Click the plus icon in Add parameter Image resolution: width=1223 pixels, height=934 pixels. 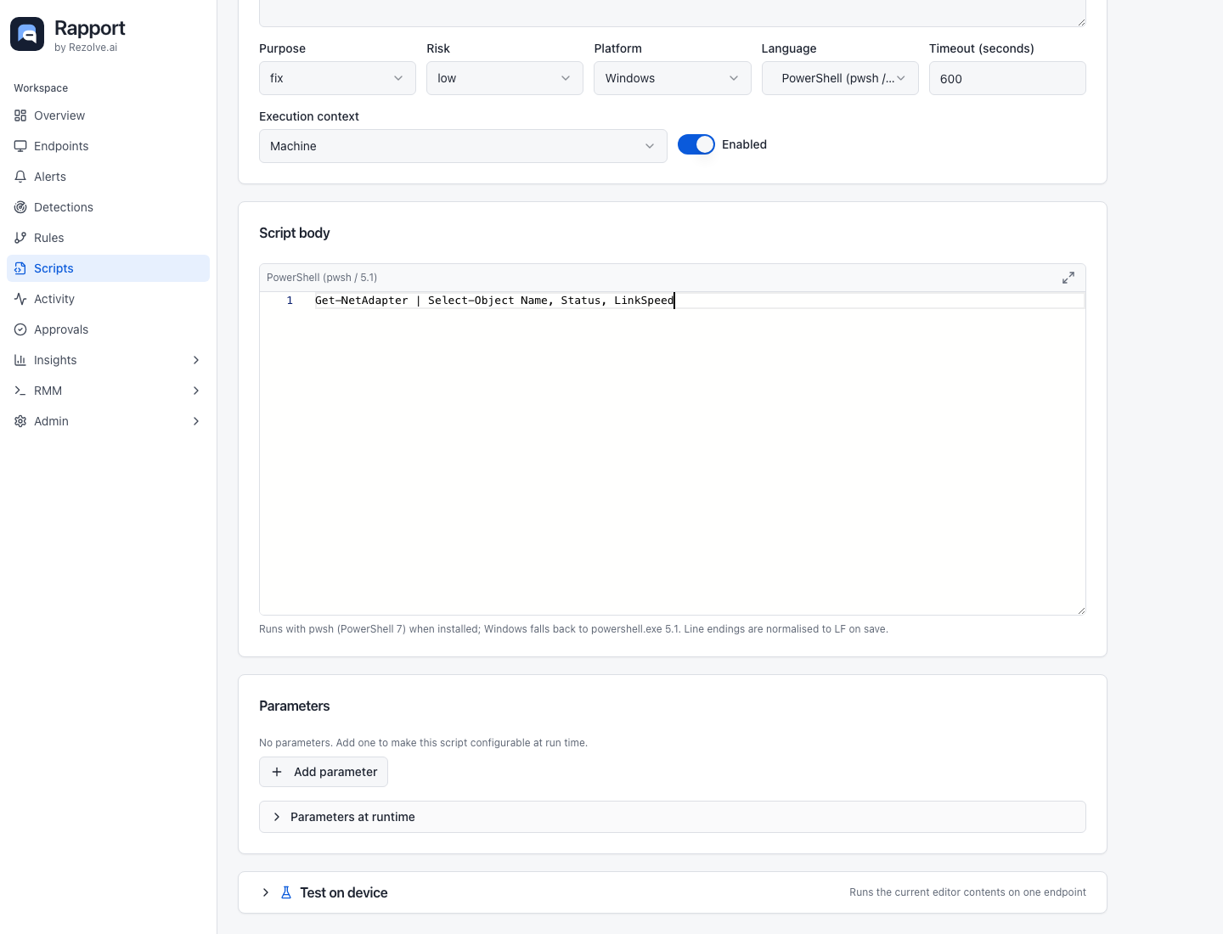tap(277, 772)
